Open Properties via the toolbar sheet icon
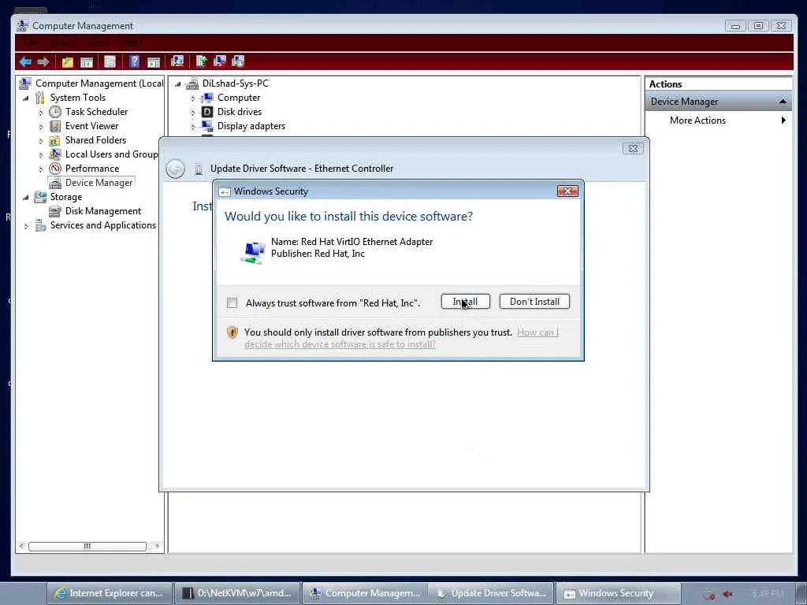 click(x=110, y=61)
